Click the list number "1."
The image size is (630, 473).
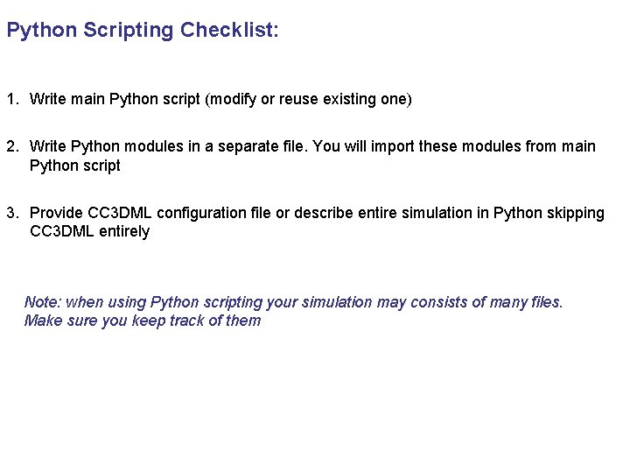[x=12, y=99]
